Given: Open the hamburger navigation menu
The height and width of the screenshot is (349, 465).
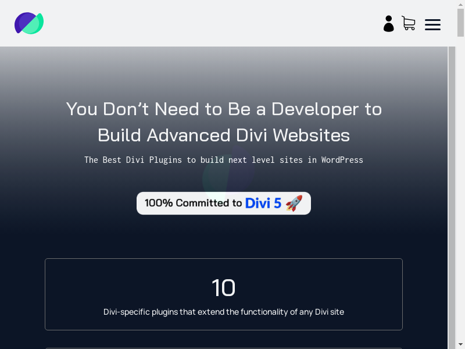Looking at the screenshot, I should [432, 24].
